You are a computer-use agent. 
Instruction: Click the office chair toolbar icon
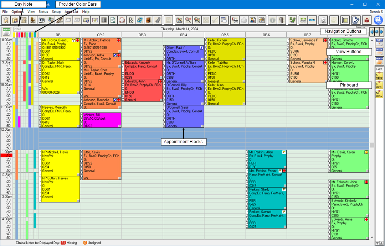pos(32,20)
